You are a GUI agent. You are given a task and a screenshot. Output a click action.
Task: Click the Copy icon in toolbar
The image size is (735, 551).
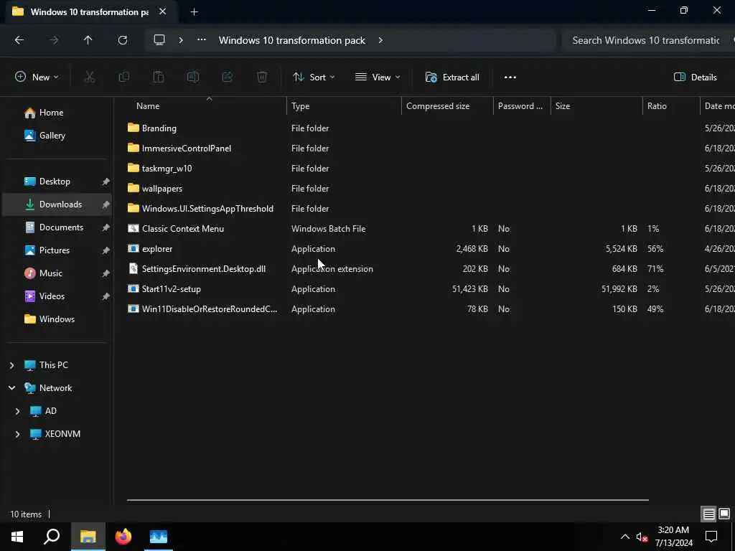pos(124,77)
